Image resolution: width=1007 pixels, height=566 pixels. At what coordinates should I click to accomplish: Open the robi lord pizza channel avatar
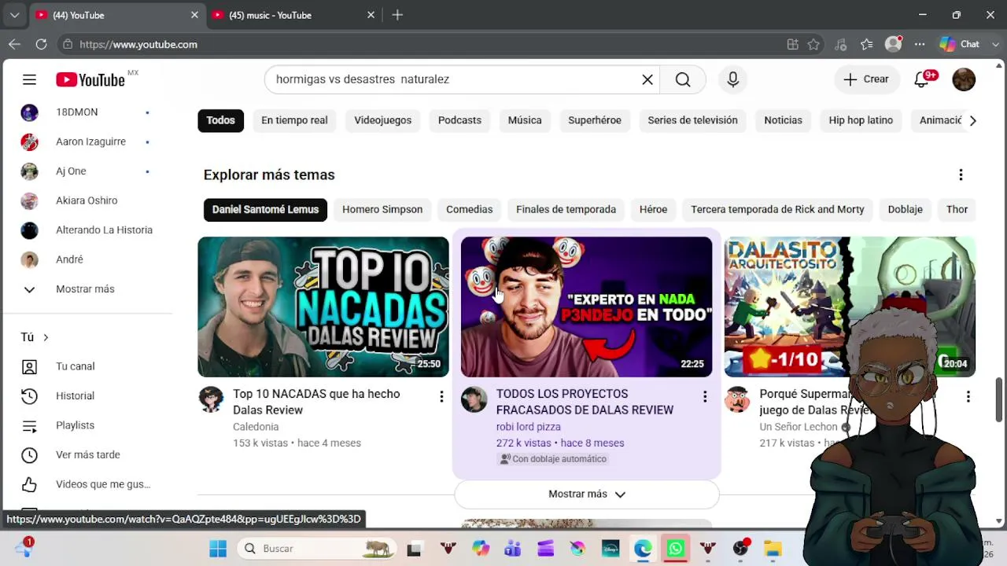(x=474, y=399)
